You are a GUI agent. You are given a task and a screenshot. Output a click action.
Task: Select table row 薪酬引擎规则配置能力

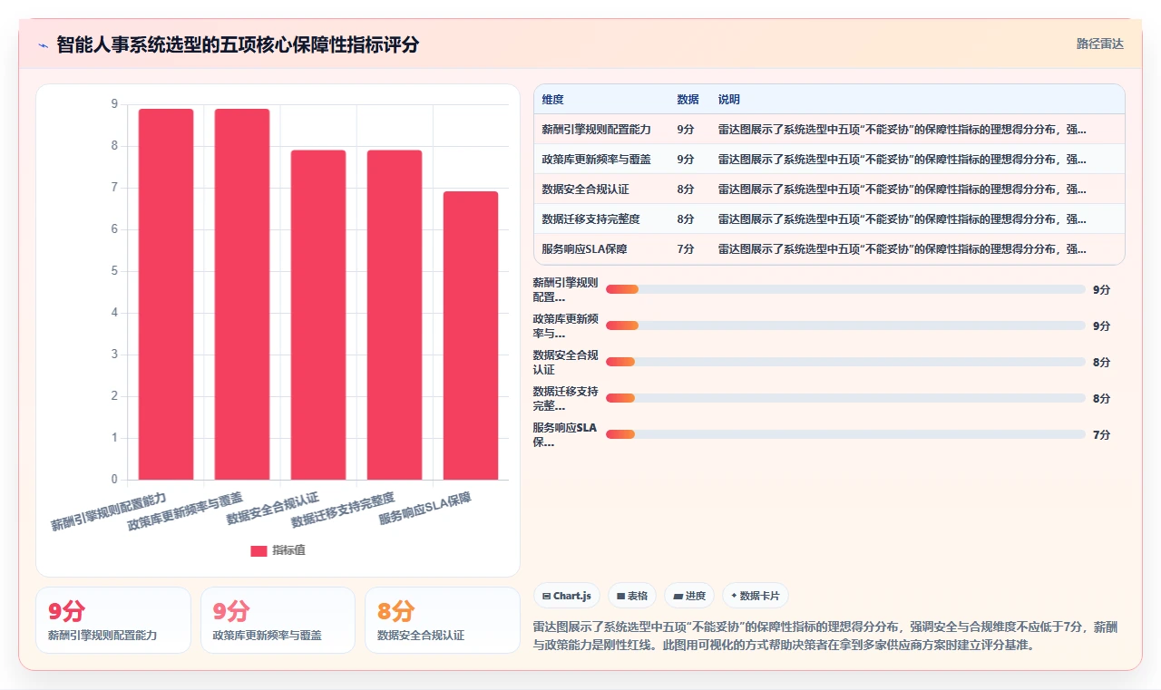coord(829,129)
